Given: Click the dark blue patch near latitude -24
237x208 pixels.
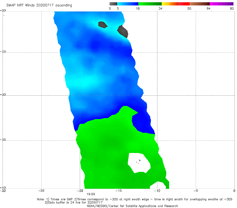Looking at the screenshot, I should point(95,44).
